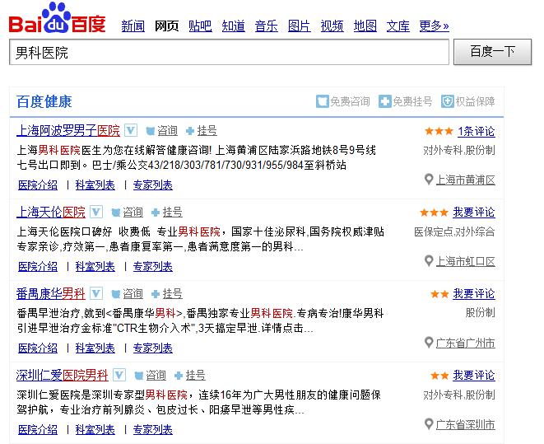Open 科室列表 under 番禺康华男科
This screenshot has height=444, width=544.
click(x=95, y=348)
